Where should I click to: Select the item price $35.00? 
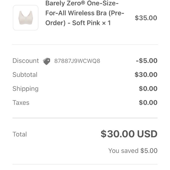click(x=146, y=18)
